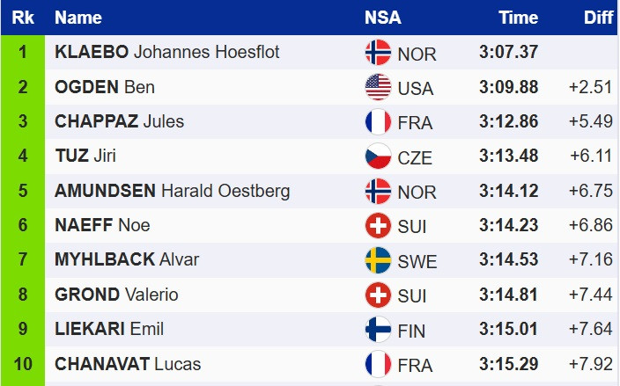Click Finland flag icon in Liekari row
This screenshot has width=620, height=386.
click(378, 330)
